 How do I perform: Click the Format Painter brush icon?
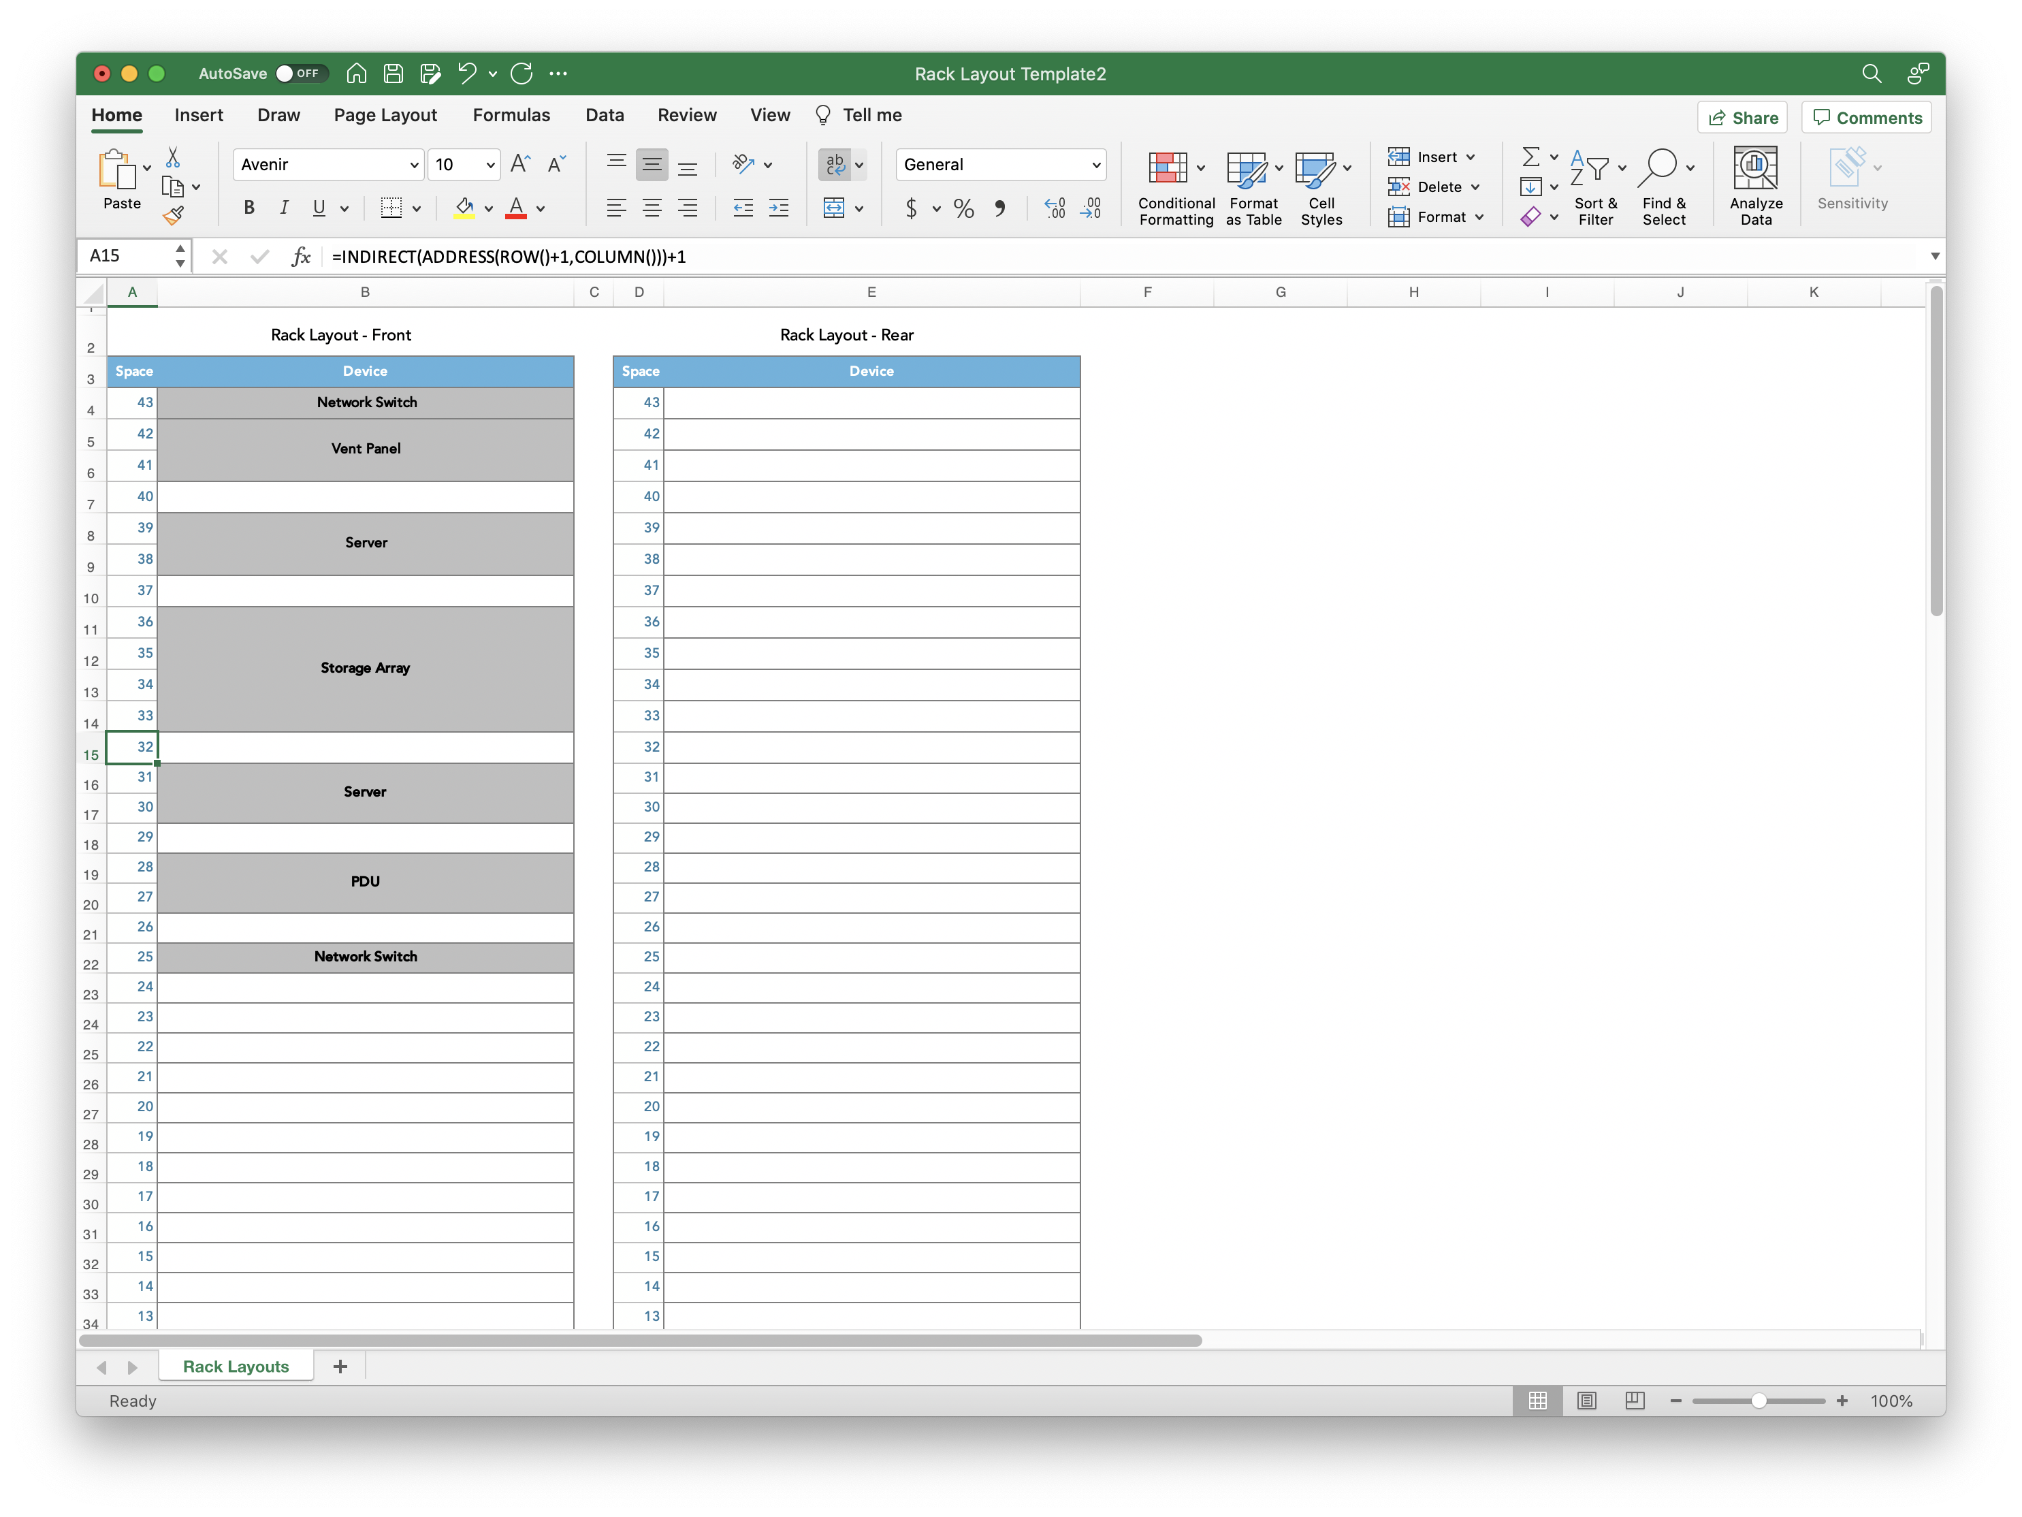coord(173,216)
